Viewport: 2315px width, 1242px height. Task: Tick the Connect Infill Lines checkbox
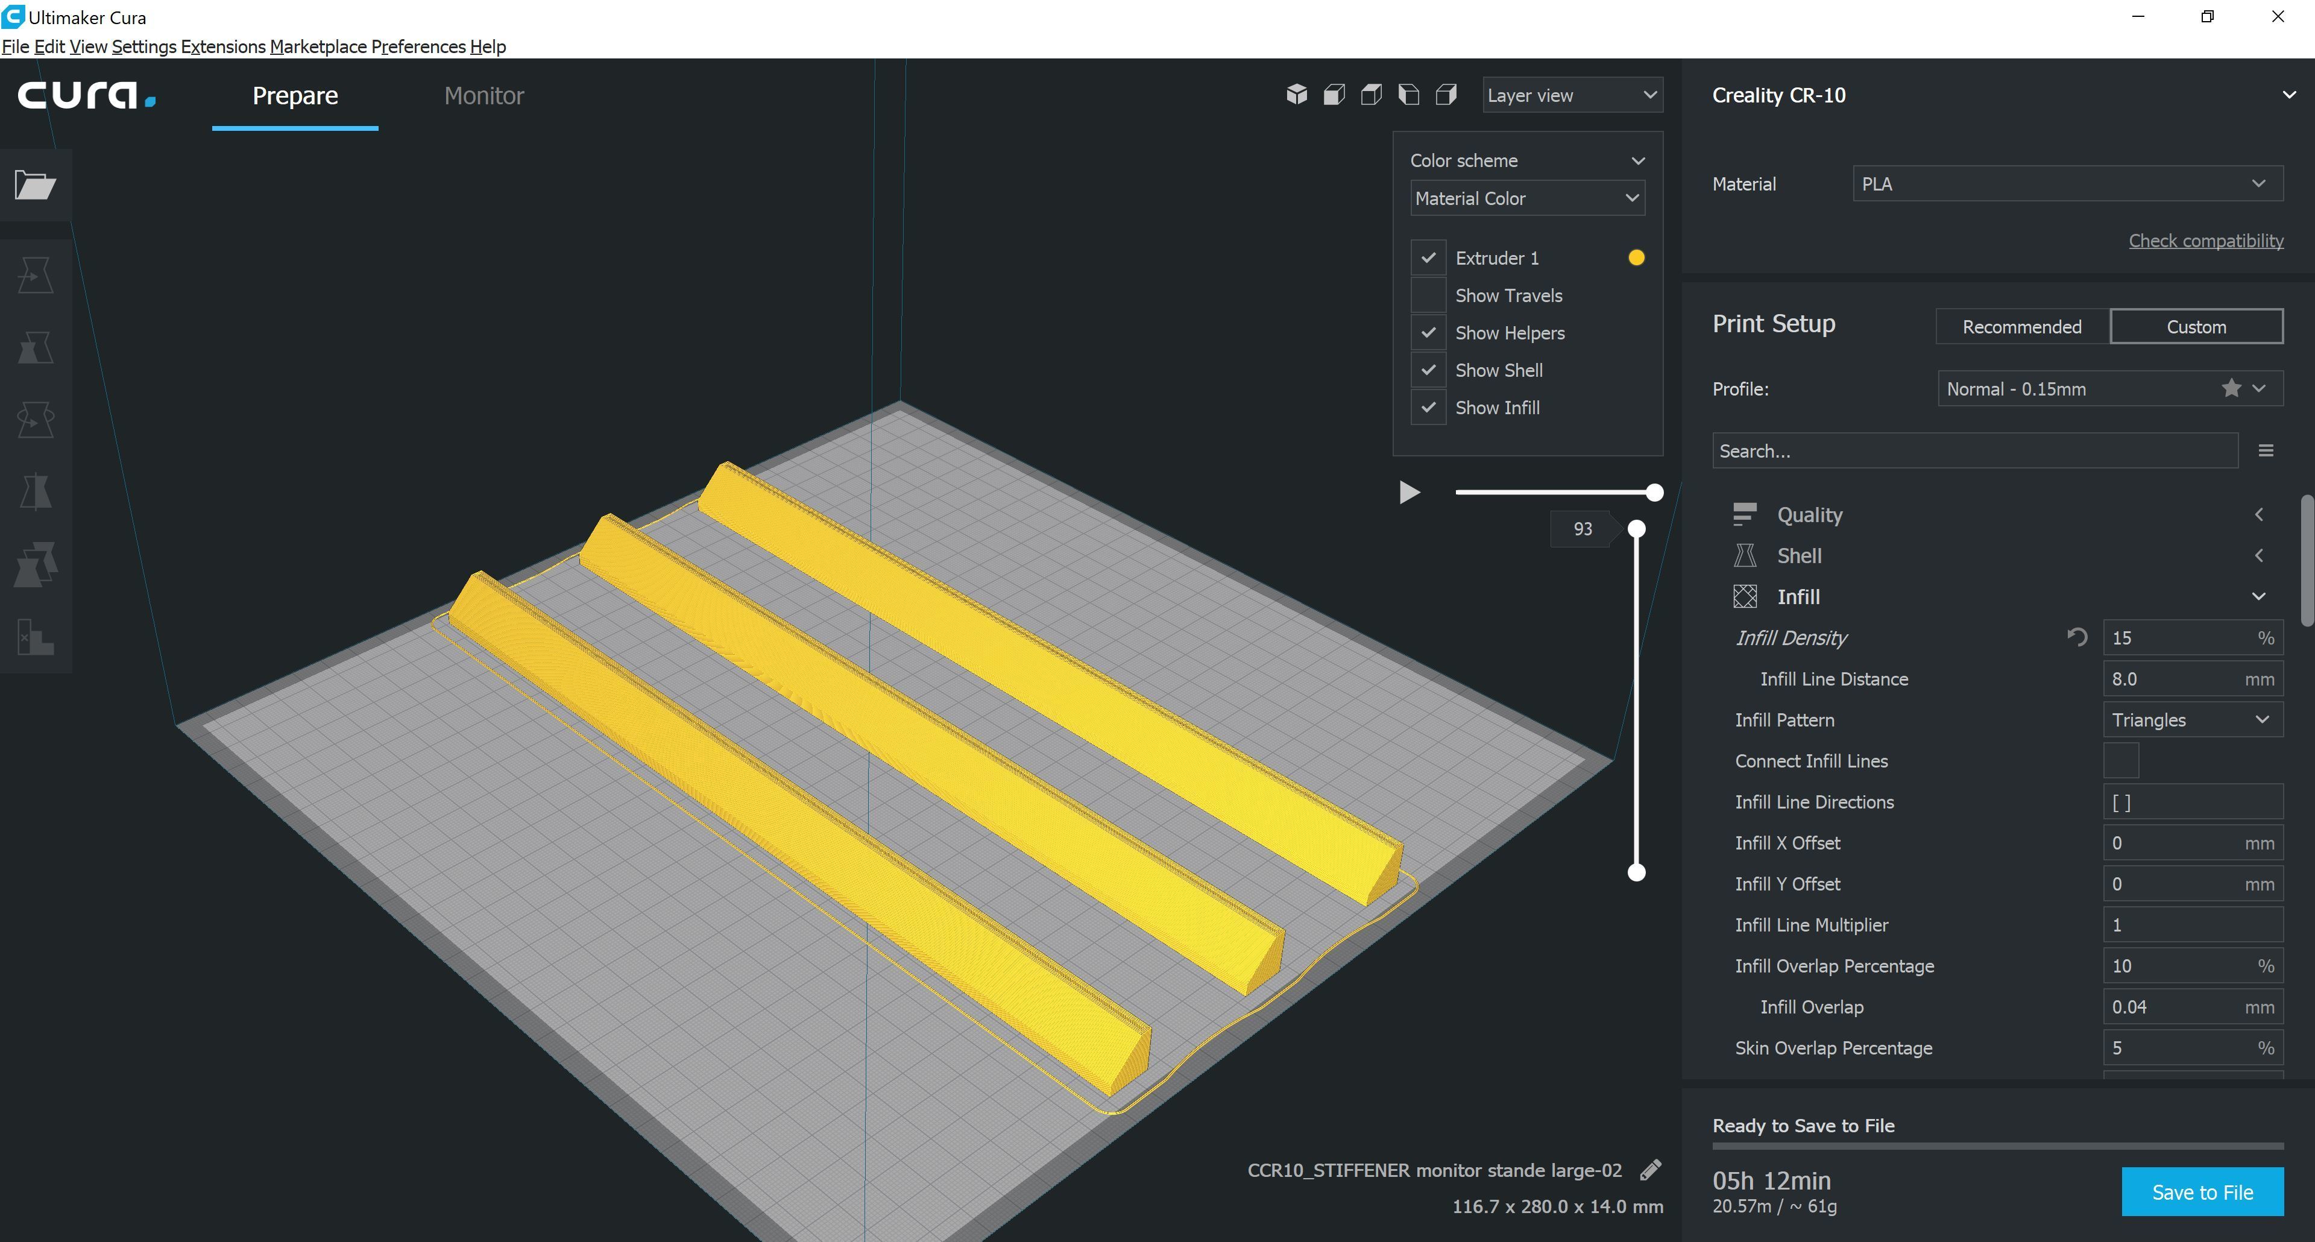[x=2121, y=760]
